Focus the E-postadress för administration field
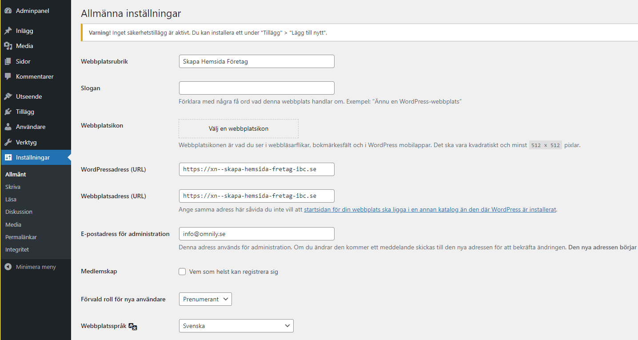Viewport: 638px width, 340px height. coord(257,234)
